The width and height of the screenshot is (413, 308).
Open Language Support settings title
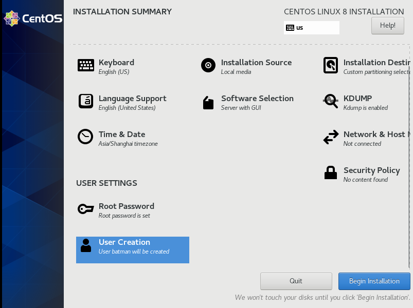[133, 99]
